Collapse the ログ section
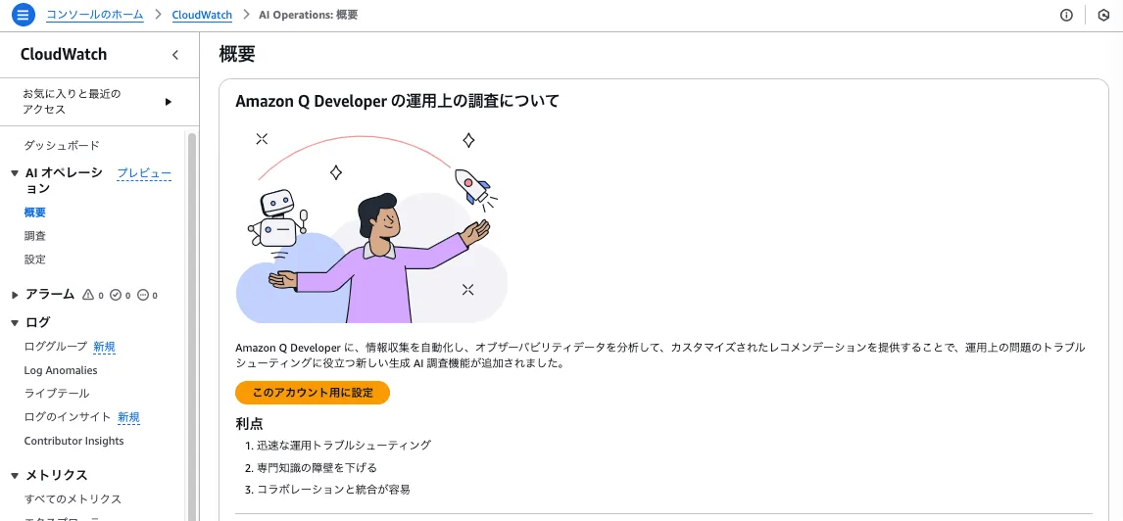 click(15, 323)
